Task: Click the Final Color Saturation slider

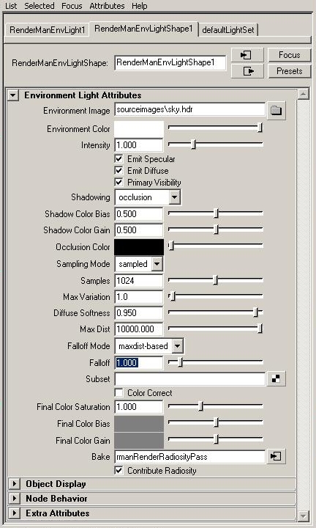Action: 216,406
